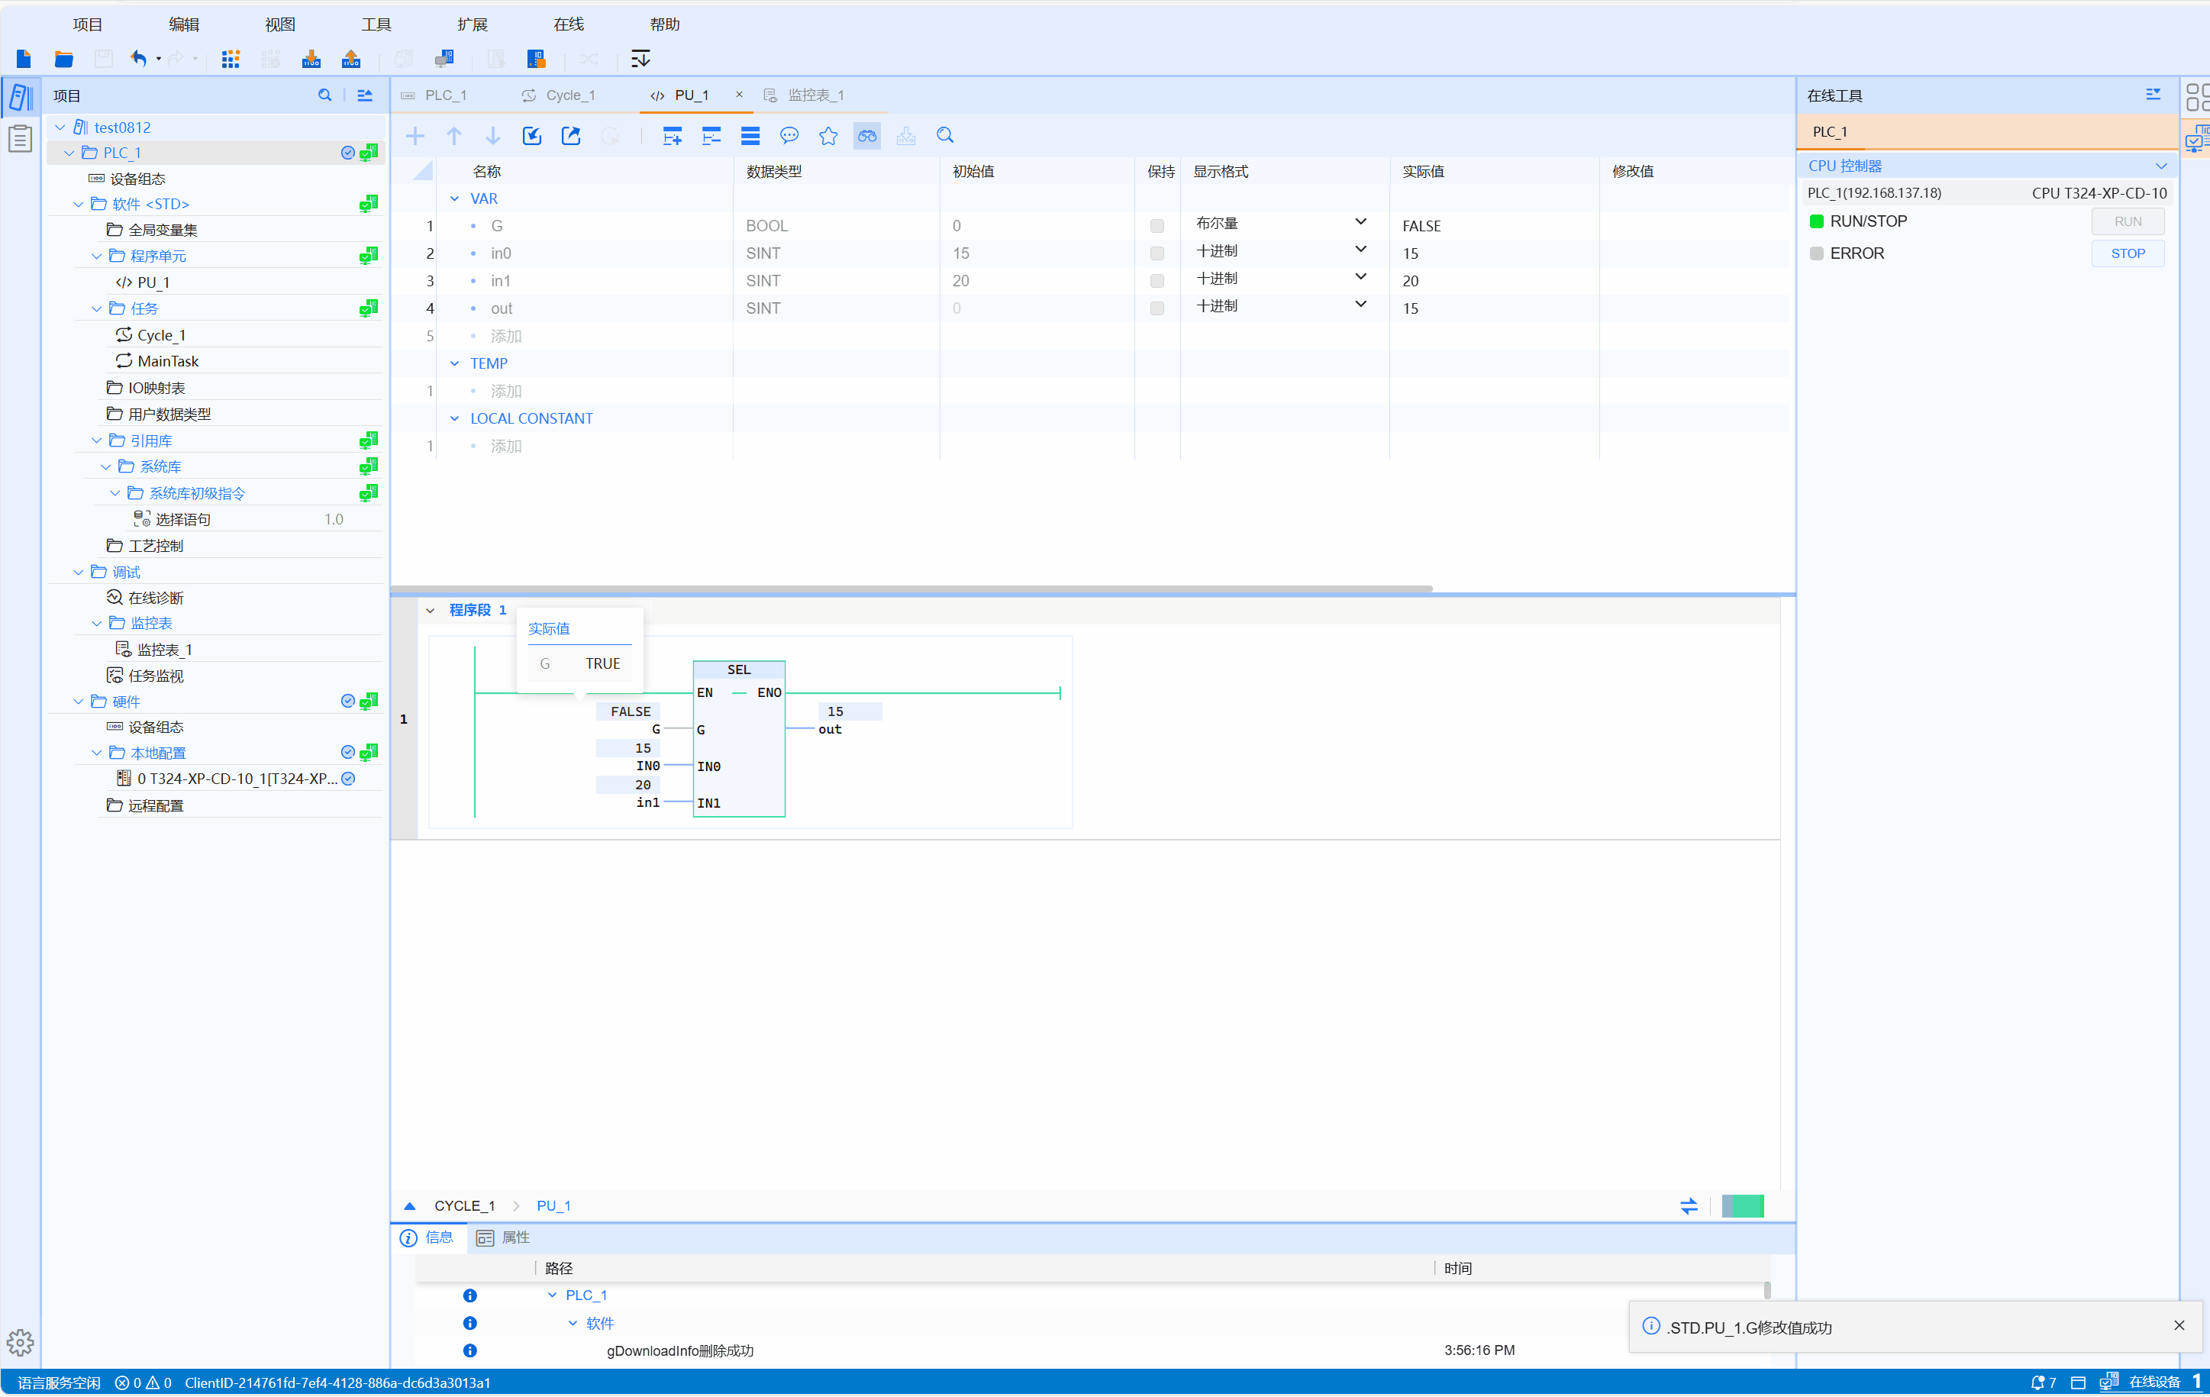
Task: Click the green color indicator near breadcrumb bar
Action: coord(1742,1205)
